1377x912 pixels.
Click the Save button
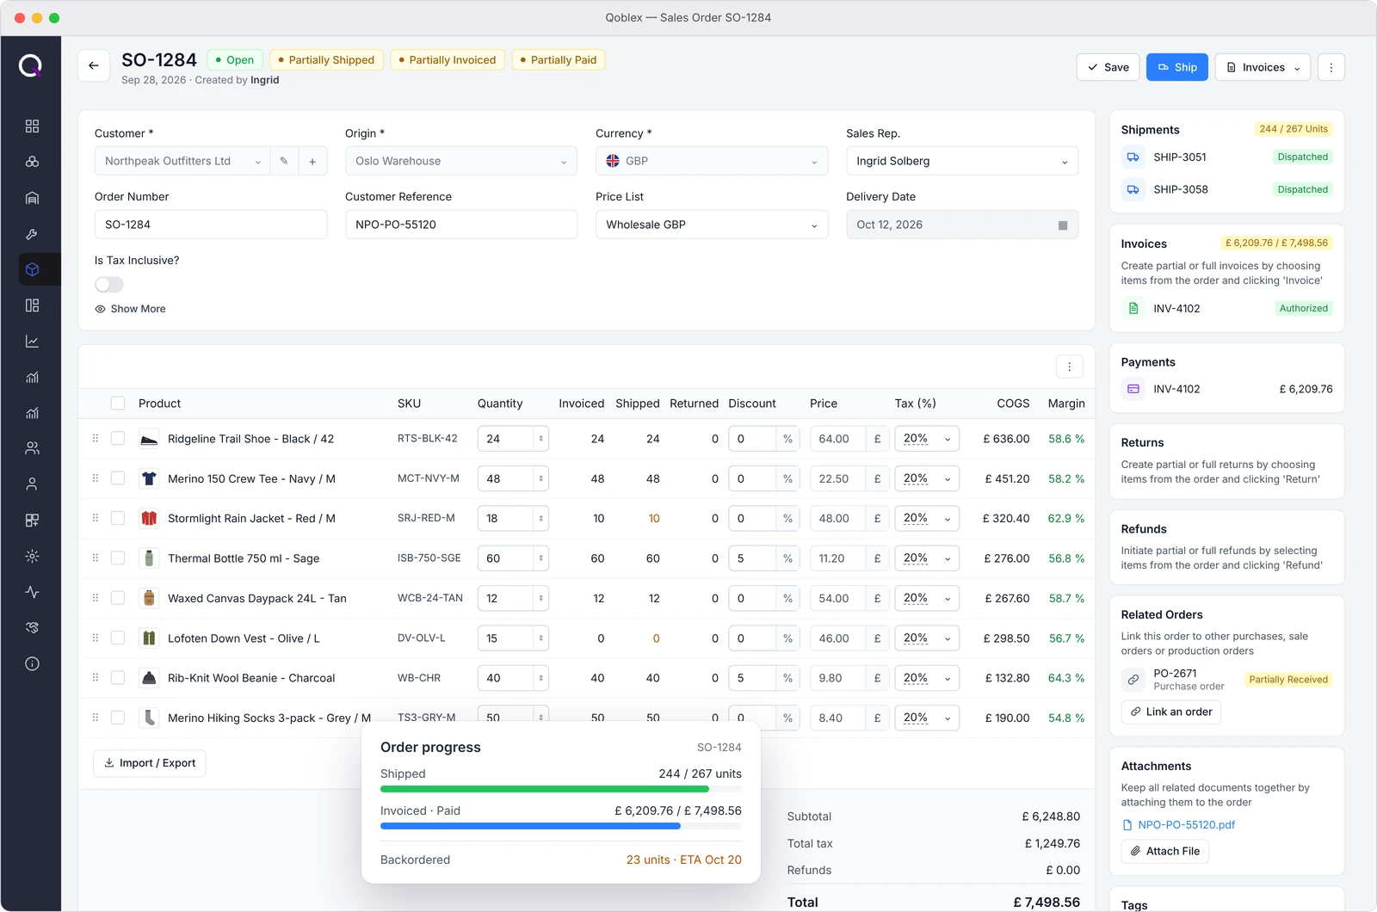[1108, 67]
